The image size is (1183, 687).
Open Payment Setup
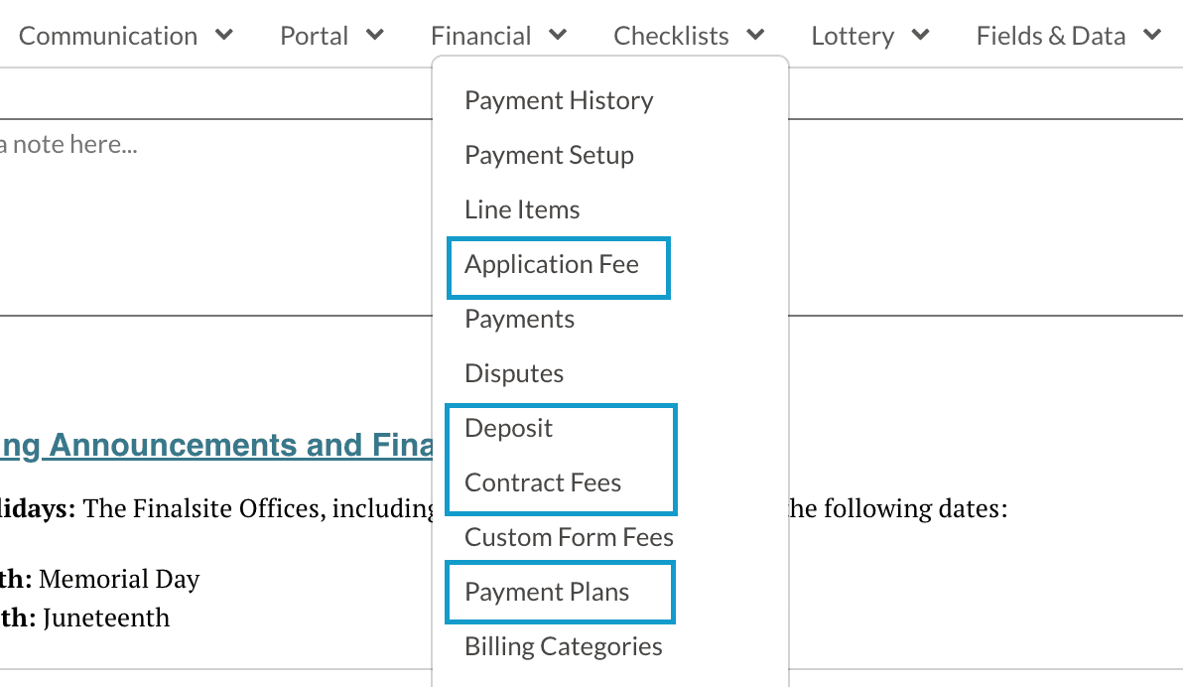click(549, 155)
